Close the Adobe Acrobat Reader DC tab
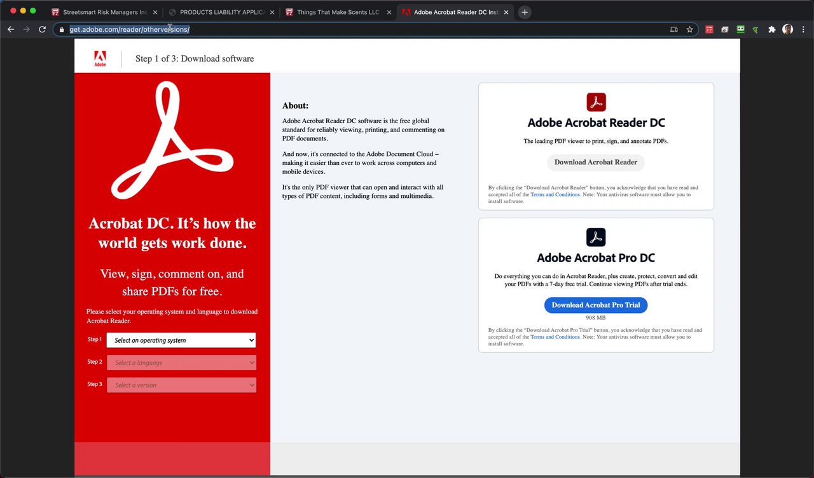This screenshot has width=814, height=478. 506,12
